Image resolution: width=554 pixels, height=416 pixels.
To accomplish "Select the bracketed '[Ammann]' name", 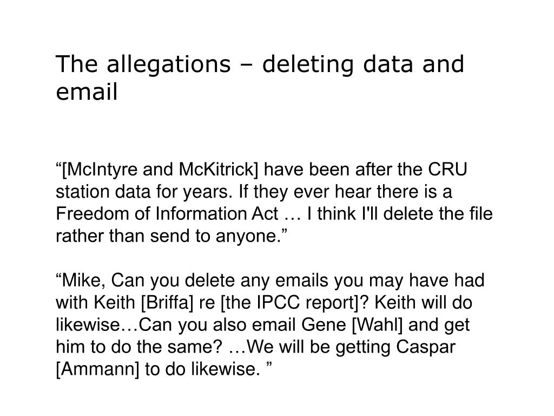I will pyautogui.click(x=97, y=370).
